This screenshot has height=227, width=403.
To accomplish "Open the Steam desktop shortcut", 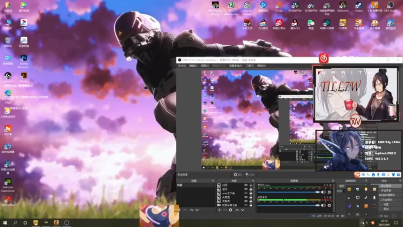I will tap(359, 7).
